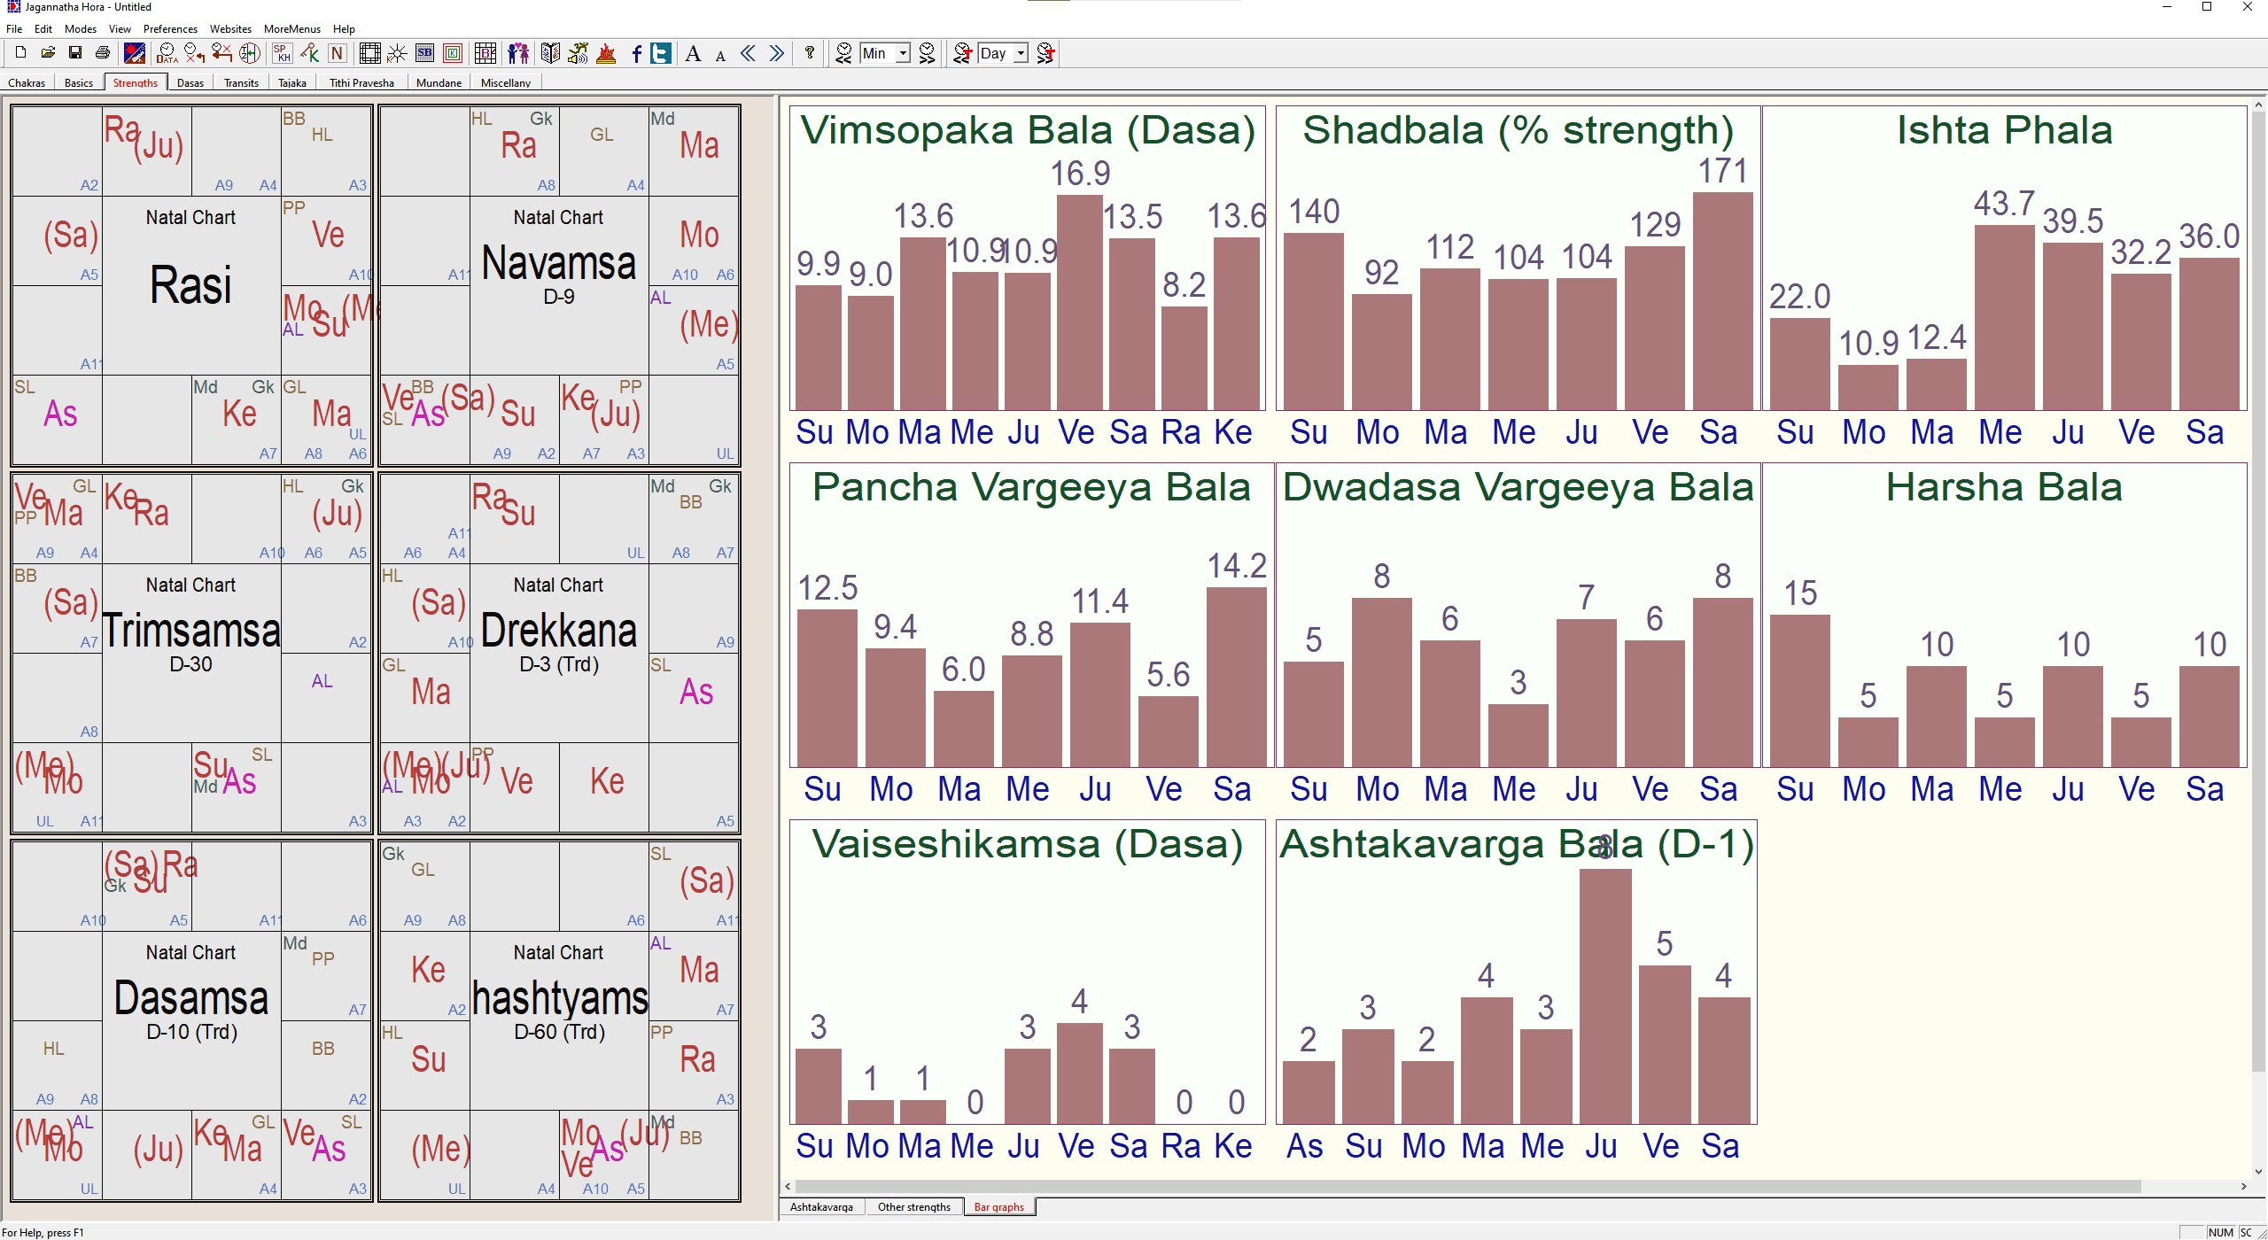Screen dimensions: 2268x1240
Task: Select the Ashtakavarga bottom tab
Action: (x=821, y=1207)
